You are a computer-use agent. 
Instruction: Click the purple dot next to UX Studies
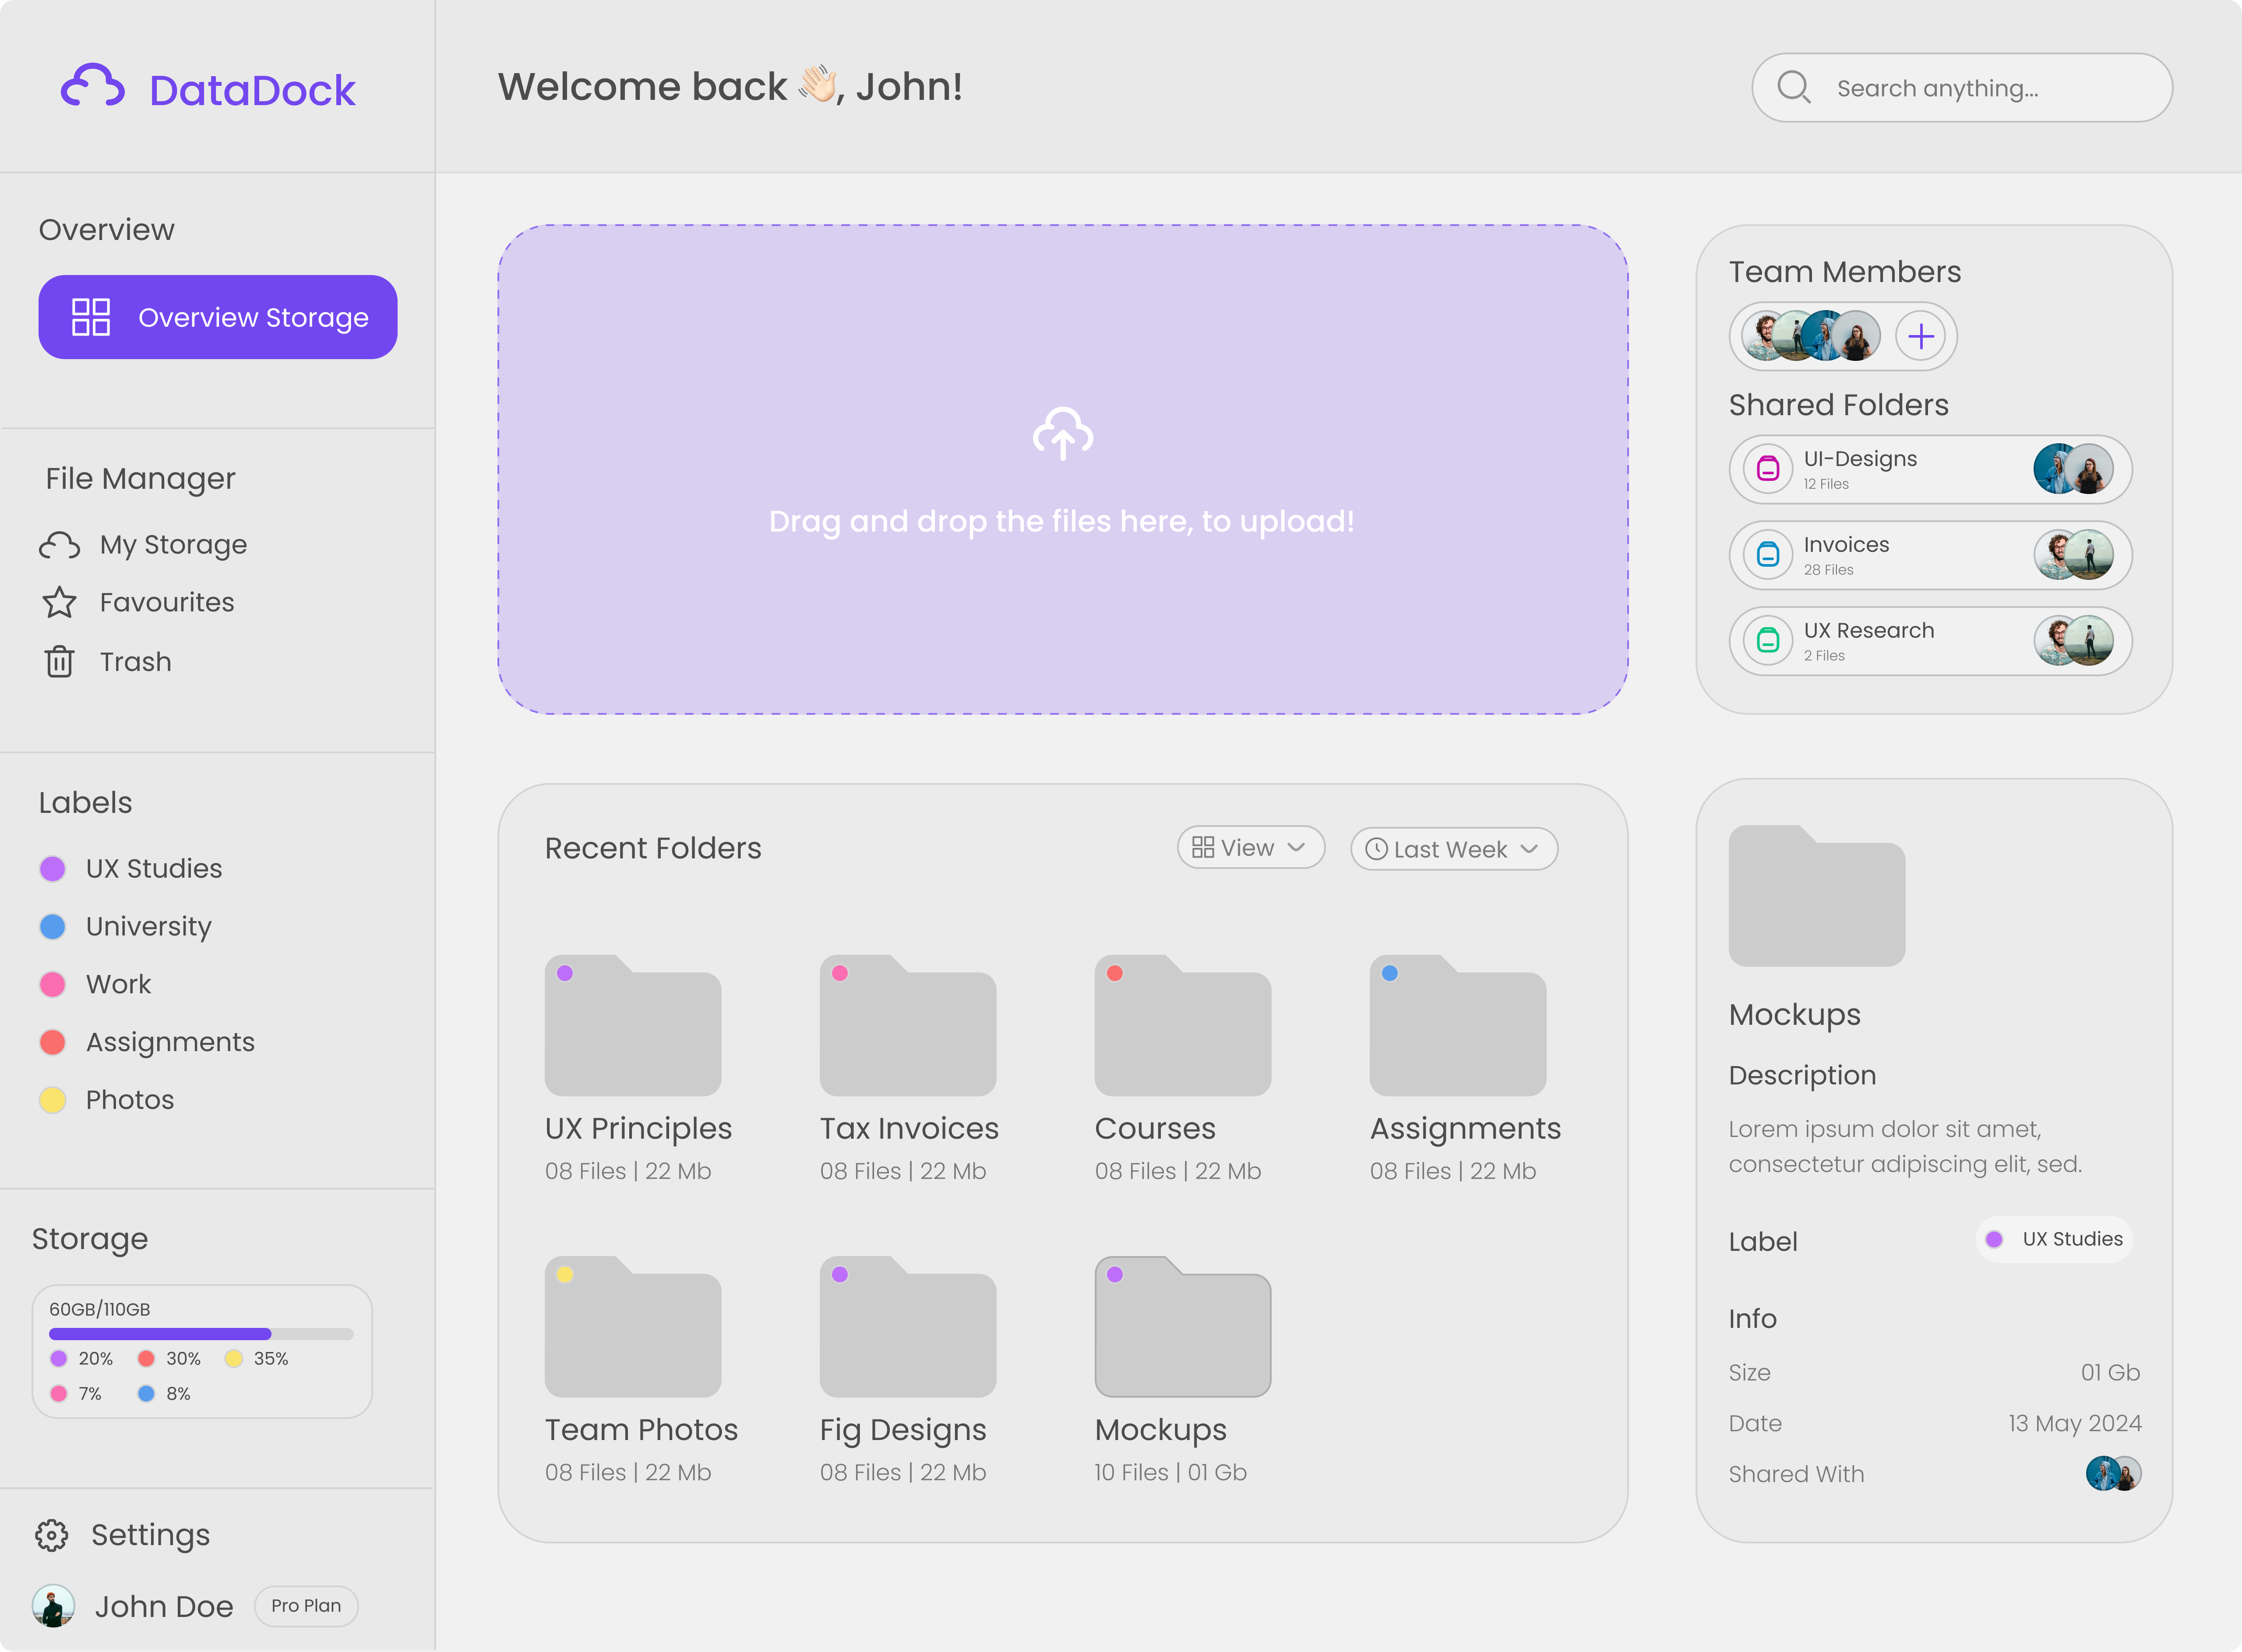(53, 868)
